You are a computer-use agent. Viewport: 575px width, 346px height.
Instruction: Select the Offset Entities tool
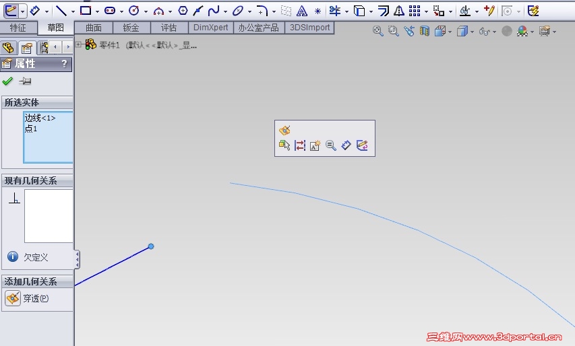(x=384, y=11)
